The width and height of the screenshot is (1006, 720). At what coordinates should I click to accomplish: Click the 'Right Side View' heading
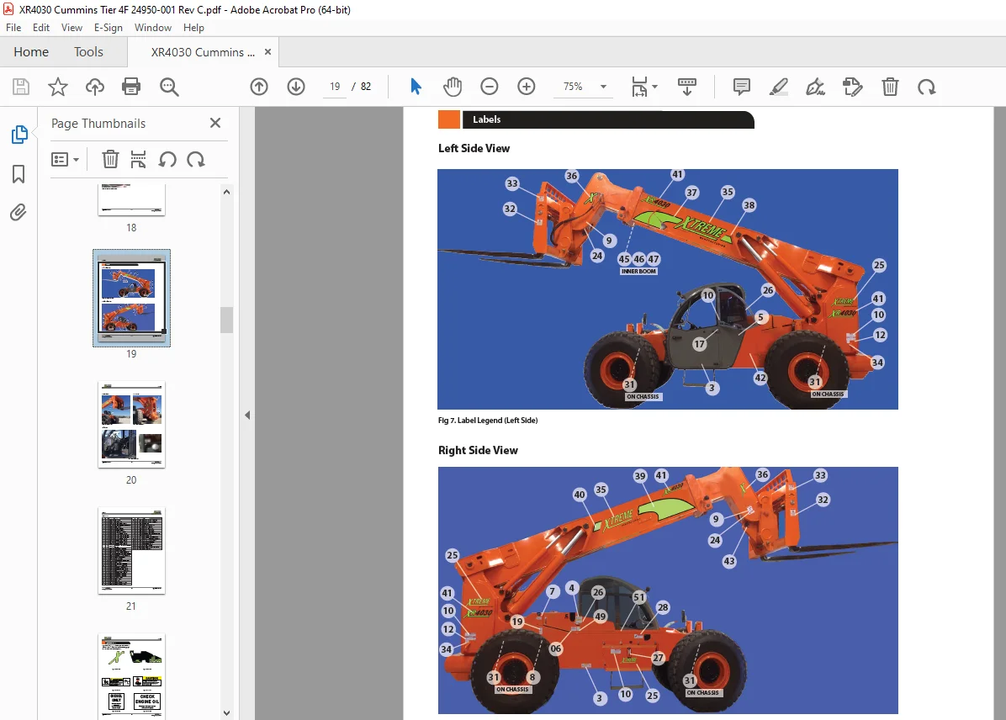[478, 451]
